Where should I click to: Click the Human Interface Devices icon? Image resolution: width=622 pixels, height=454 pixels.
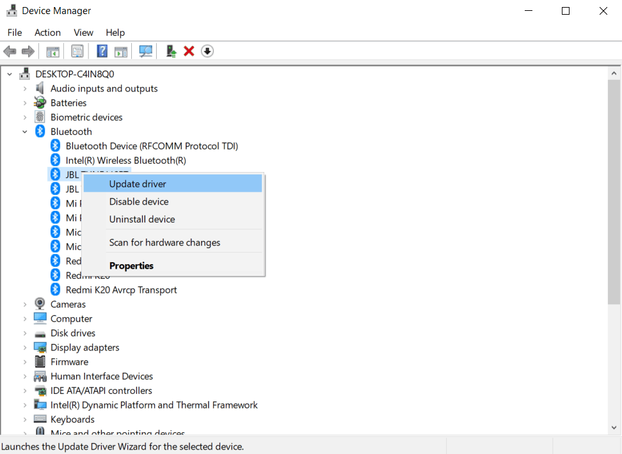click(x=40, y=376)
